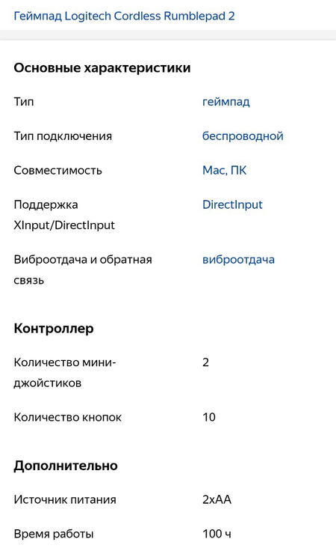Image resolution: width=336 pixels, height=551 pixels.
Task: Follow the беспроводной connection type link
Action: click(243, 136)
